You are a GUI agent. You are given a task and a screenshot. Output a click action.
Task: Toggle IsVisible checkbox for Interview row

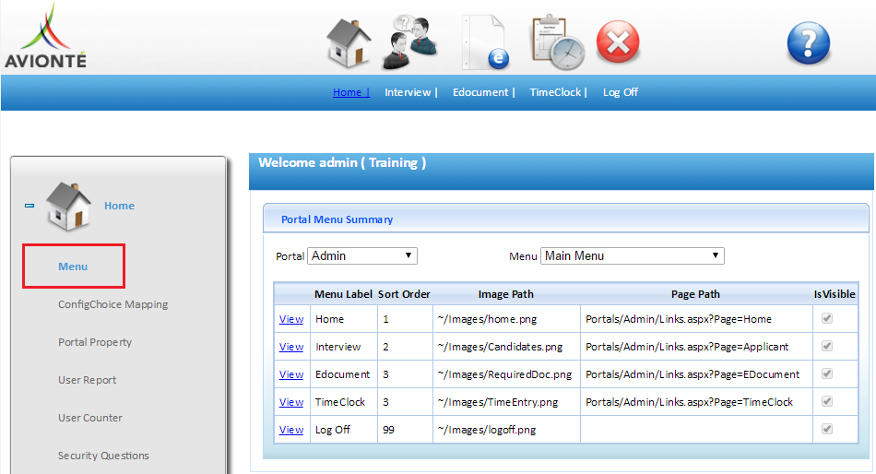[x=827, y=346]
